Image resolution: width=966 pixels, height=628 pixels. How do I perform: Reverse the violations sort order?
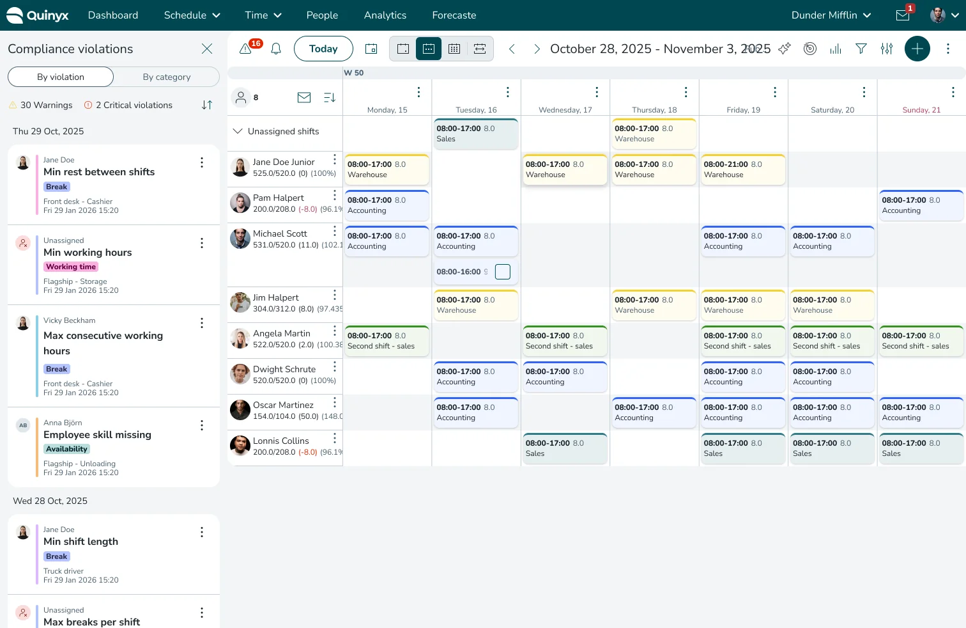(207, 105)
